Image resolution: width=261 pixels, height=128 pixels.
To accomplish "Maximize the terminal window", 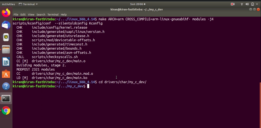I will (x=254, y=9).
